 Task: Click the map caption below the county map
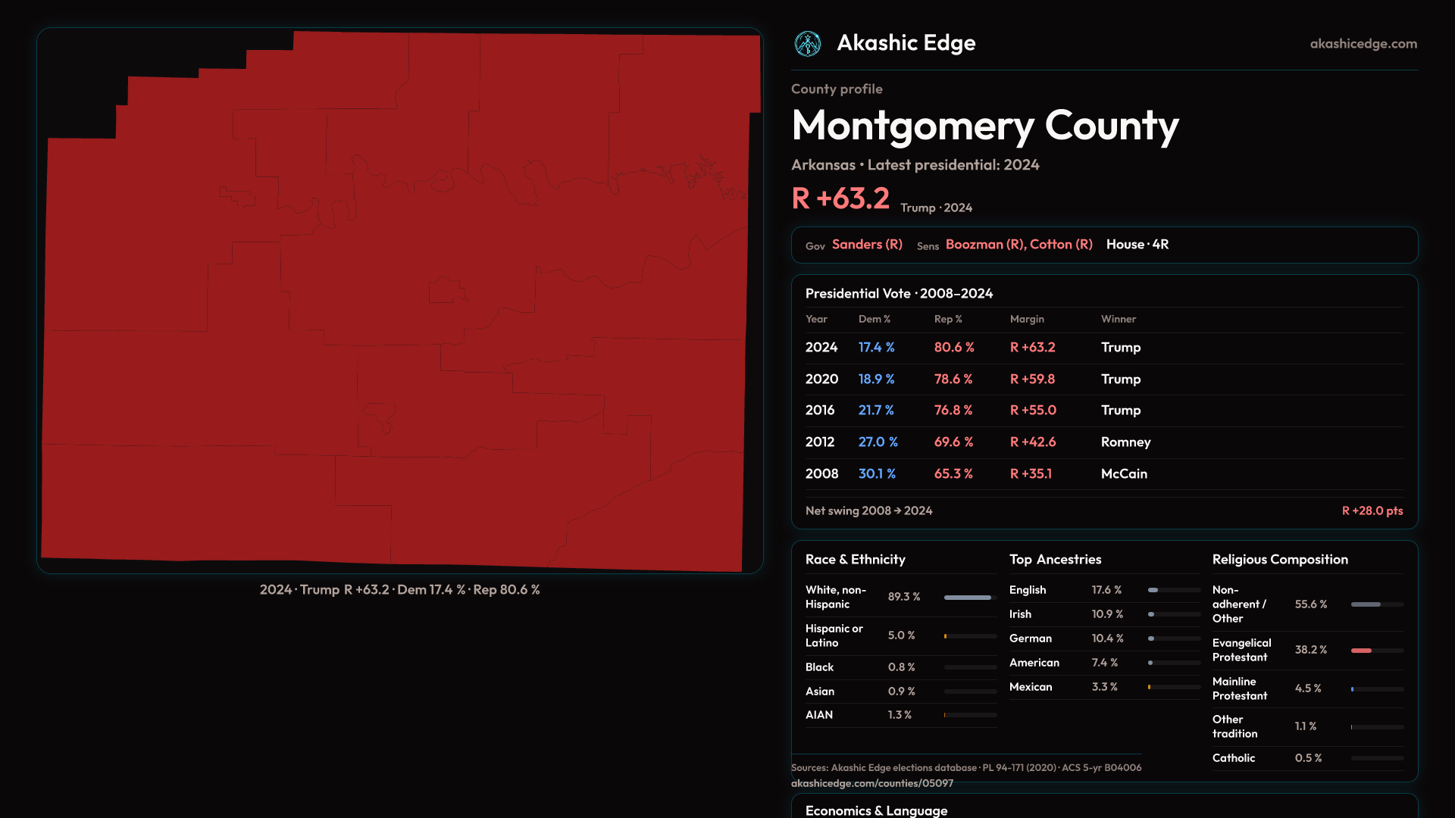pyautogui.click(x=399, y=590)
